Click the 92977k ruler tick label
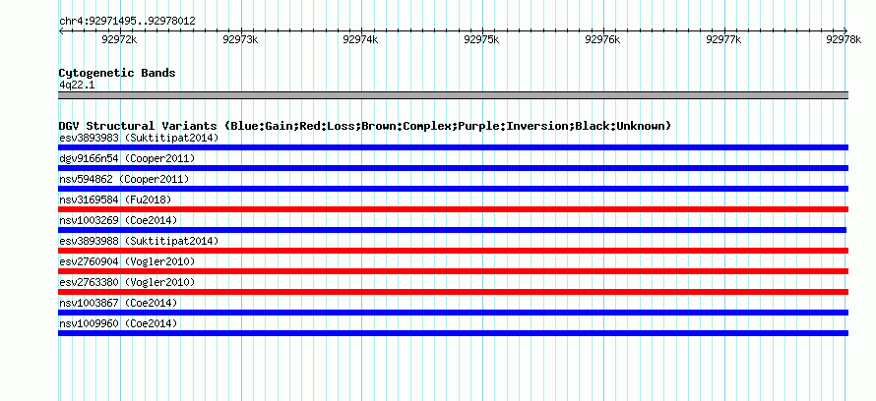 [723, 39]
